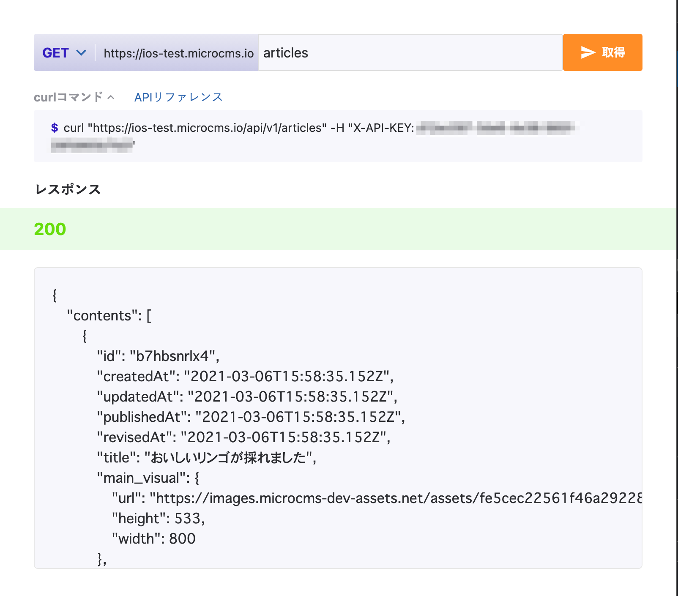Viewport: 678px width, 596px height.
Task: Click the レスポンス heading
Action: pos(68,189)
